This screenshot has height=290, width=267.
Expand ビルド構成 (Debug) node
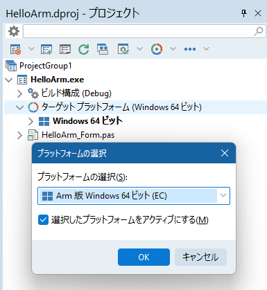click(19, 94)
